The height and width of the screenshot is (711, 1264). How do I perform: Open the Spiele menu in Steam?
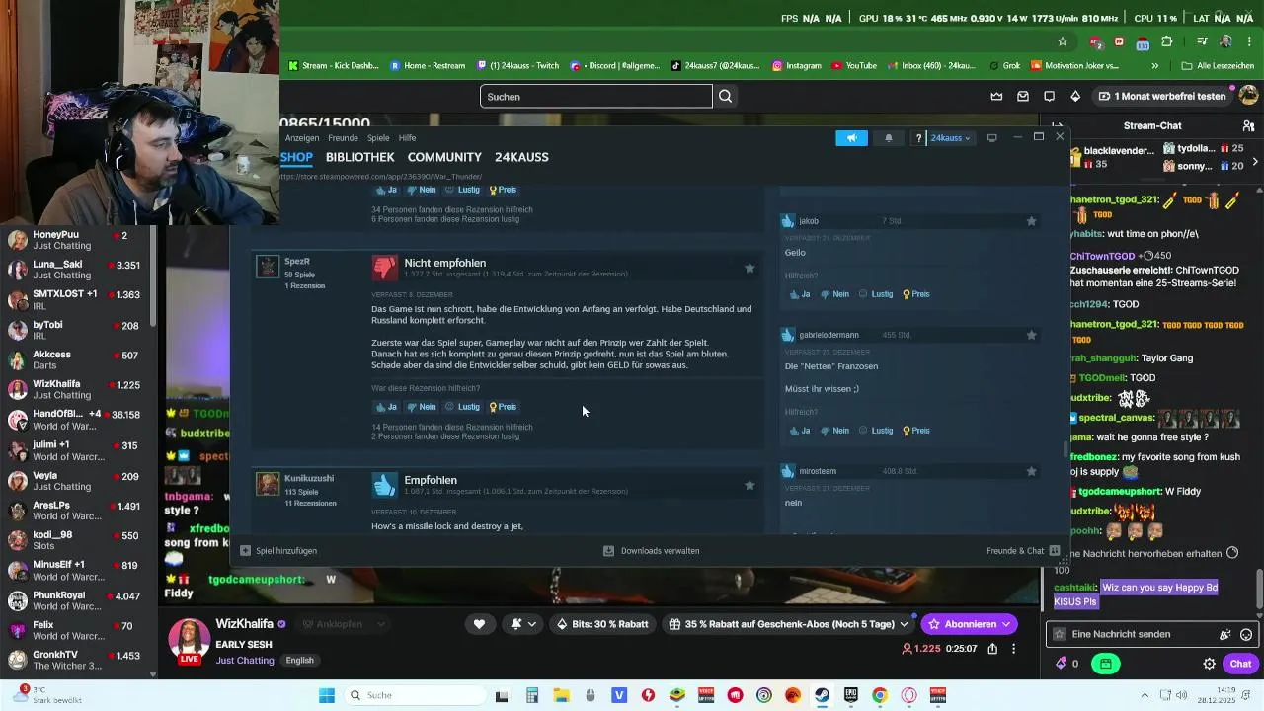(378, 138)
